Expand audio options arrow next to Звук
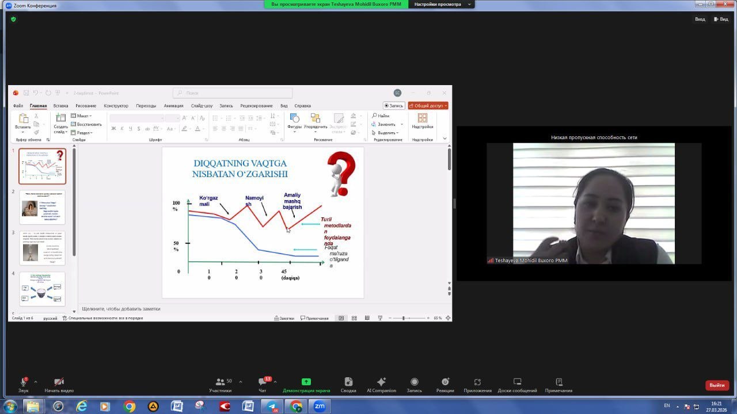This screenshot has width=737, height=414. (36, 382)
